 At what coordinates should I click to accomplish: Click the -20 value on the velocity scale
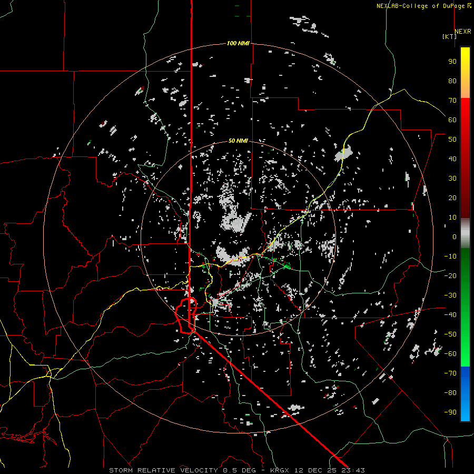450,275
